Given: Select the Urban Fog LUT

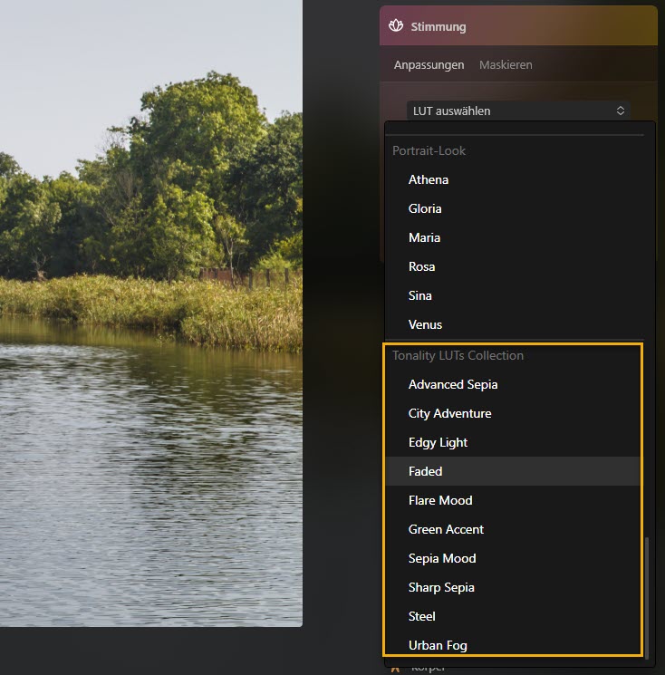Looking at the screenshot, I should click(x=513, y=645).
